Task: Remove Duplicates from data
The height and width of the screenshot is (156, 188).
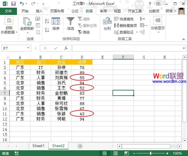Action: coord(126,26)
